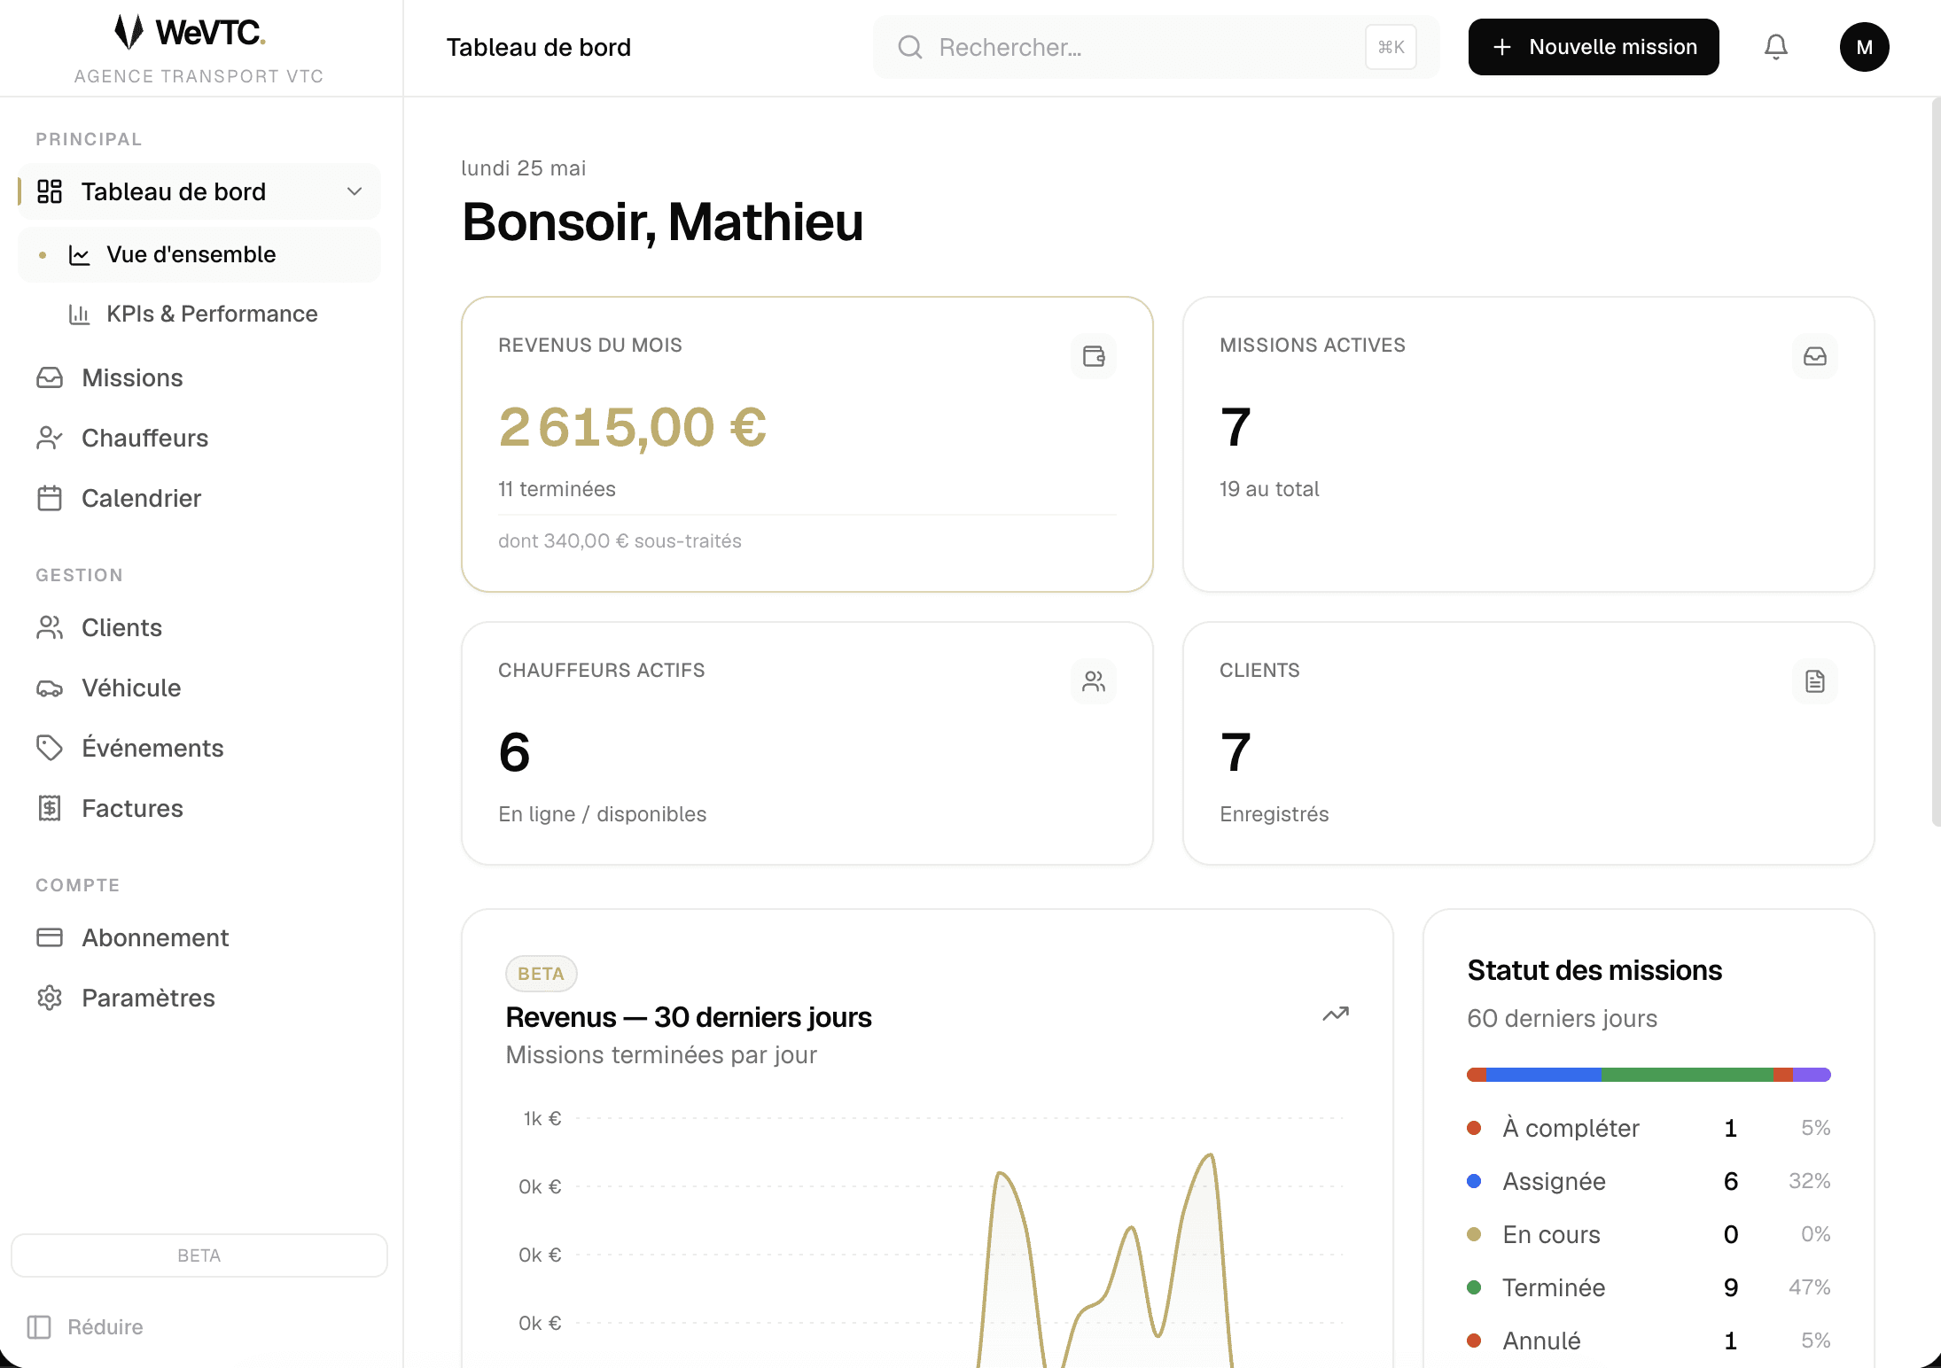This screenshot has width=1941, height=1368.
Task: Click the En cours status row
Action: coord(1649,1234)
